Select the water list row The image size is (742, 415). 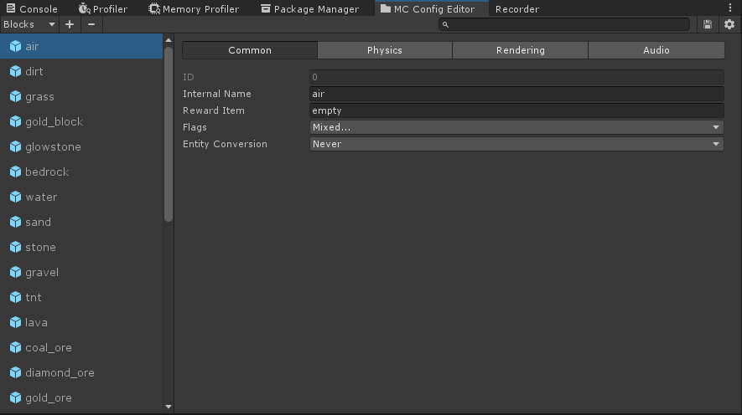(81, 197)
